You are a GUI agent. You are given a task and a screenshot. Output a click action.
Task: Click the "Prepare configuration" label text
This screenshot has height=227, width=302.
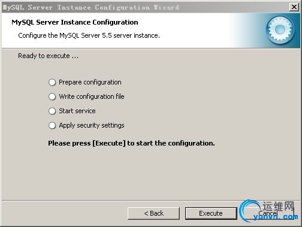point(90,82)
